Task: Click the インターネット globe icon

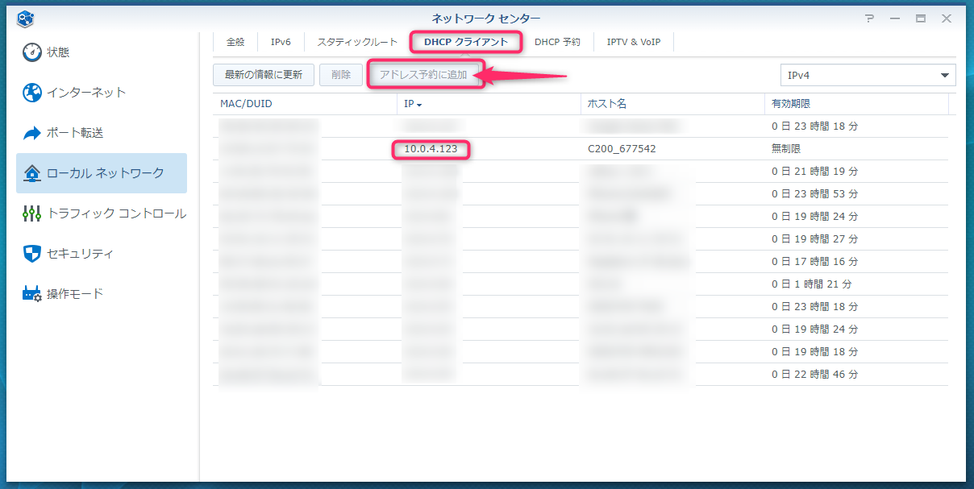Action: [32, 93]
